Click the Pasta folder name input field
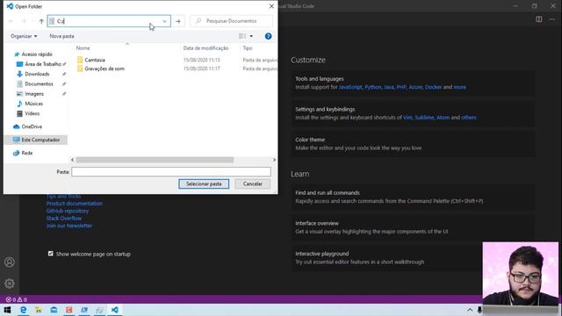 coord(171,172)
